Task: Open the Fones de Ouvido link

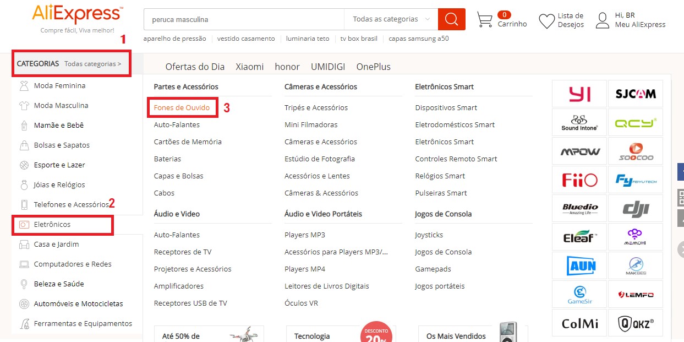Action: (182, 107)
